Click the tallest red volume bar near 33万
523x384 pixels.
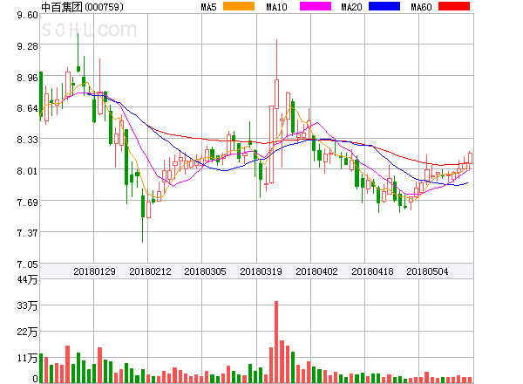[276, 342]
